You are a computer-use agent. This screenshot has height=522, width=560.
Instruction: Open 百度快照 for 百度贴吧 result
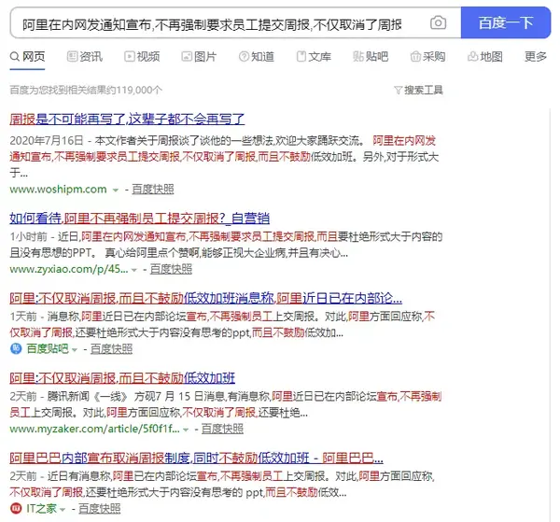111,348
